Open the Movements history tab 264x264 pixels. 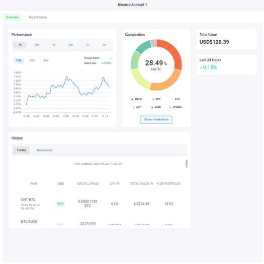click(44, 150)
